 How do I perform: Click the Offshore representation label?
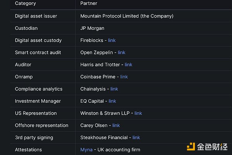[x=41, y=125]
